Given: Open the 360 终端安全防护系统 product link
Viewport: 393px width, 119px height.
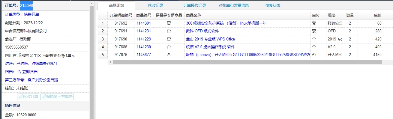Looking at the screenshot, I should click(x=226, y=23).
